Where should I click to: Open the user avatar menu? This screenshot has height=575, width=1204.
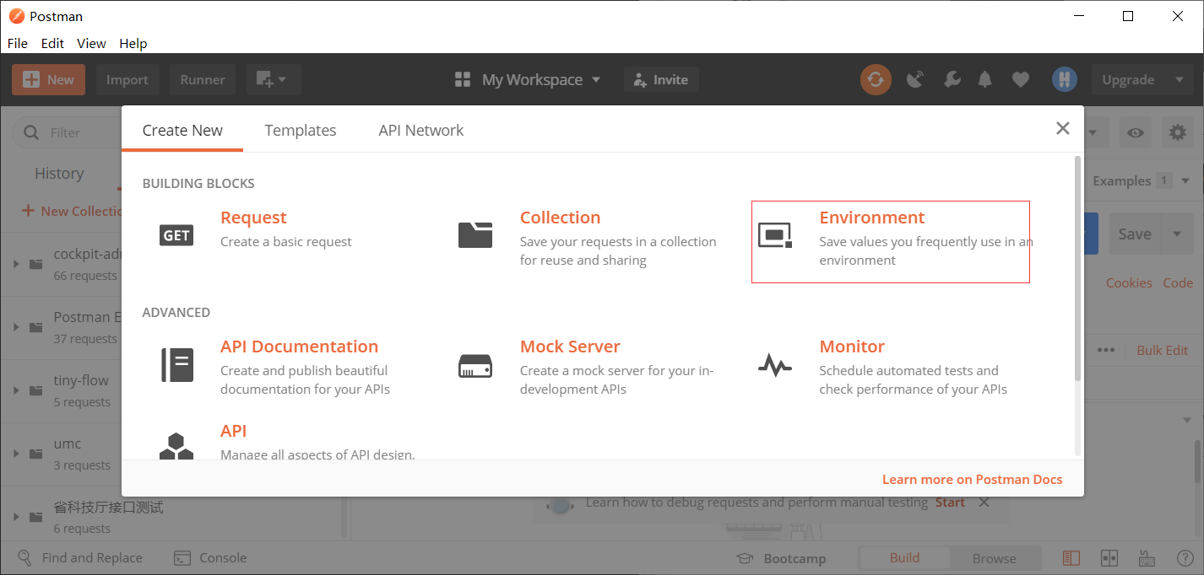pyautogui.click(x=1064, y=79)
